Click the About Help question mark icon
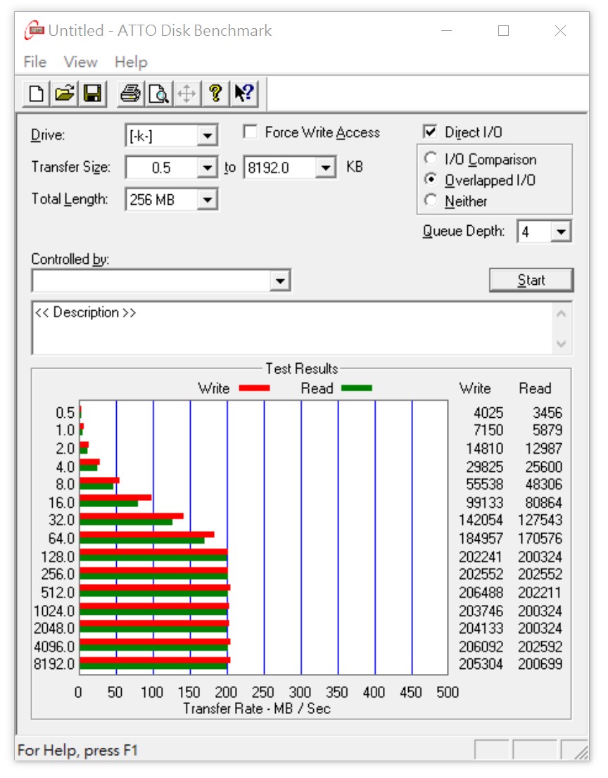Screen dimensions: 608x778 pyautogui.click(x=217, y=92)
